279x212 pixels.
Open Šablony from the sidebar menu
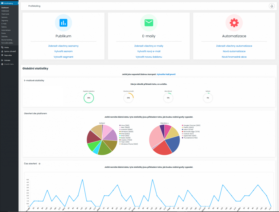[4, 27]
